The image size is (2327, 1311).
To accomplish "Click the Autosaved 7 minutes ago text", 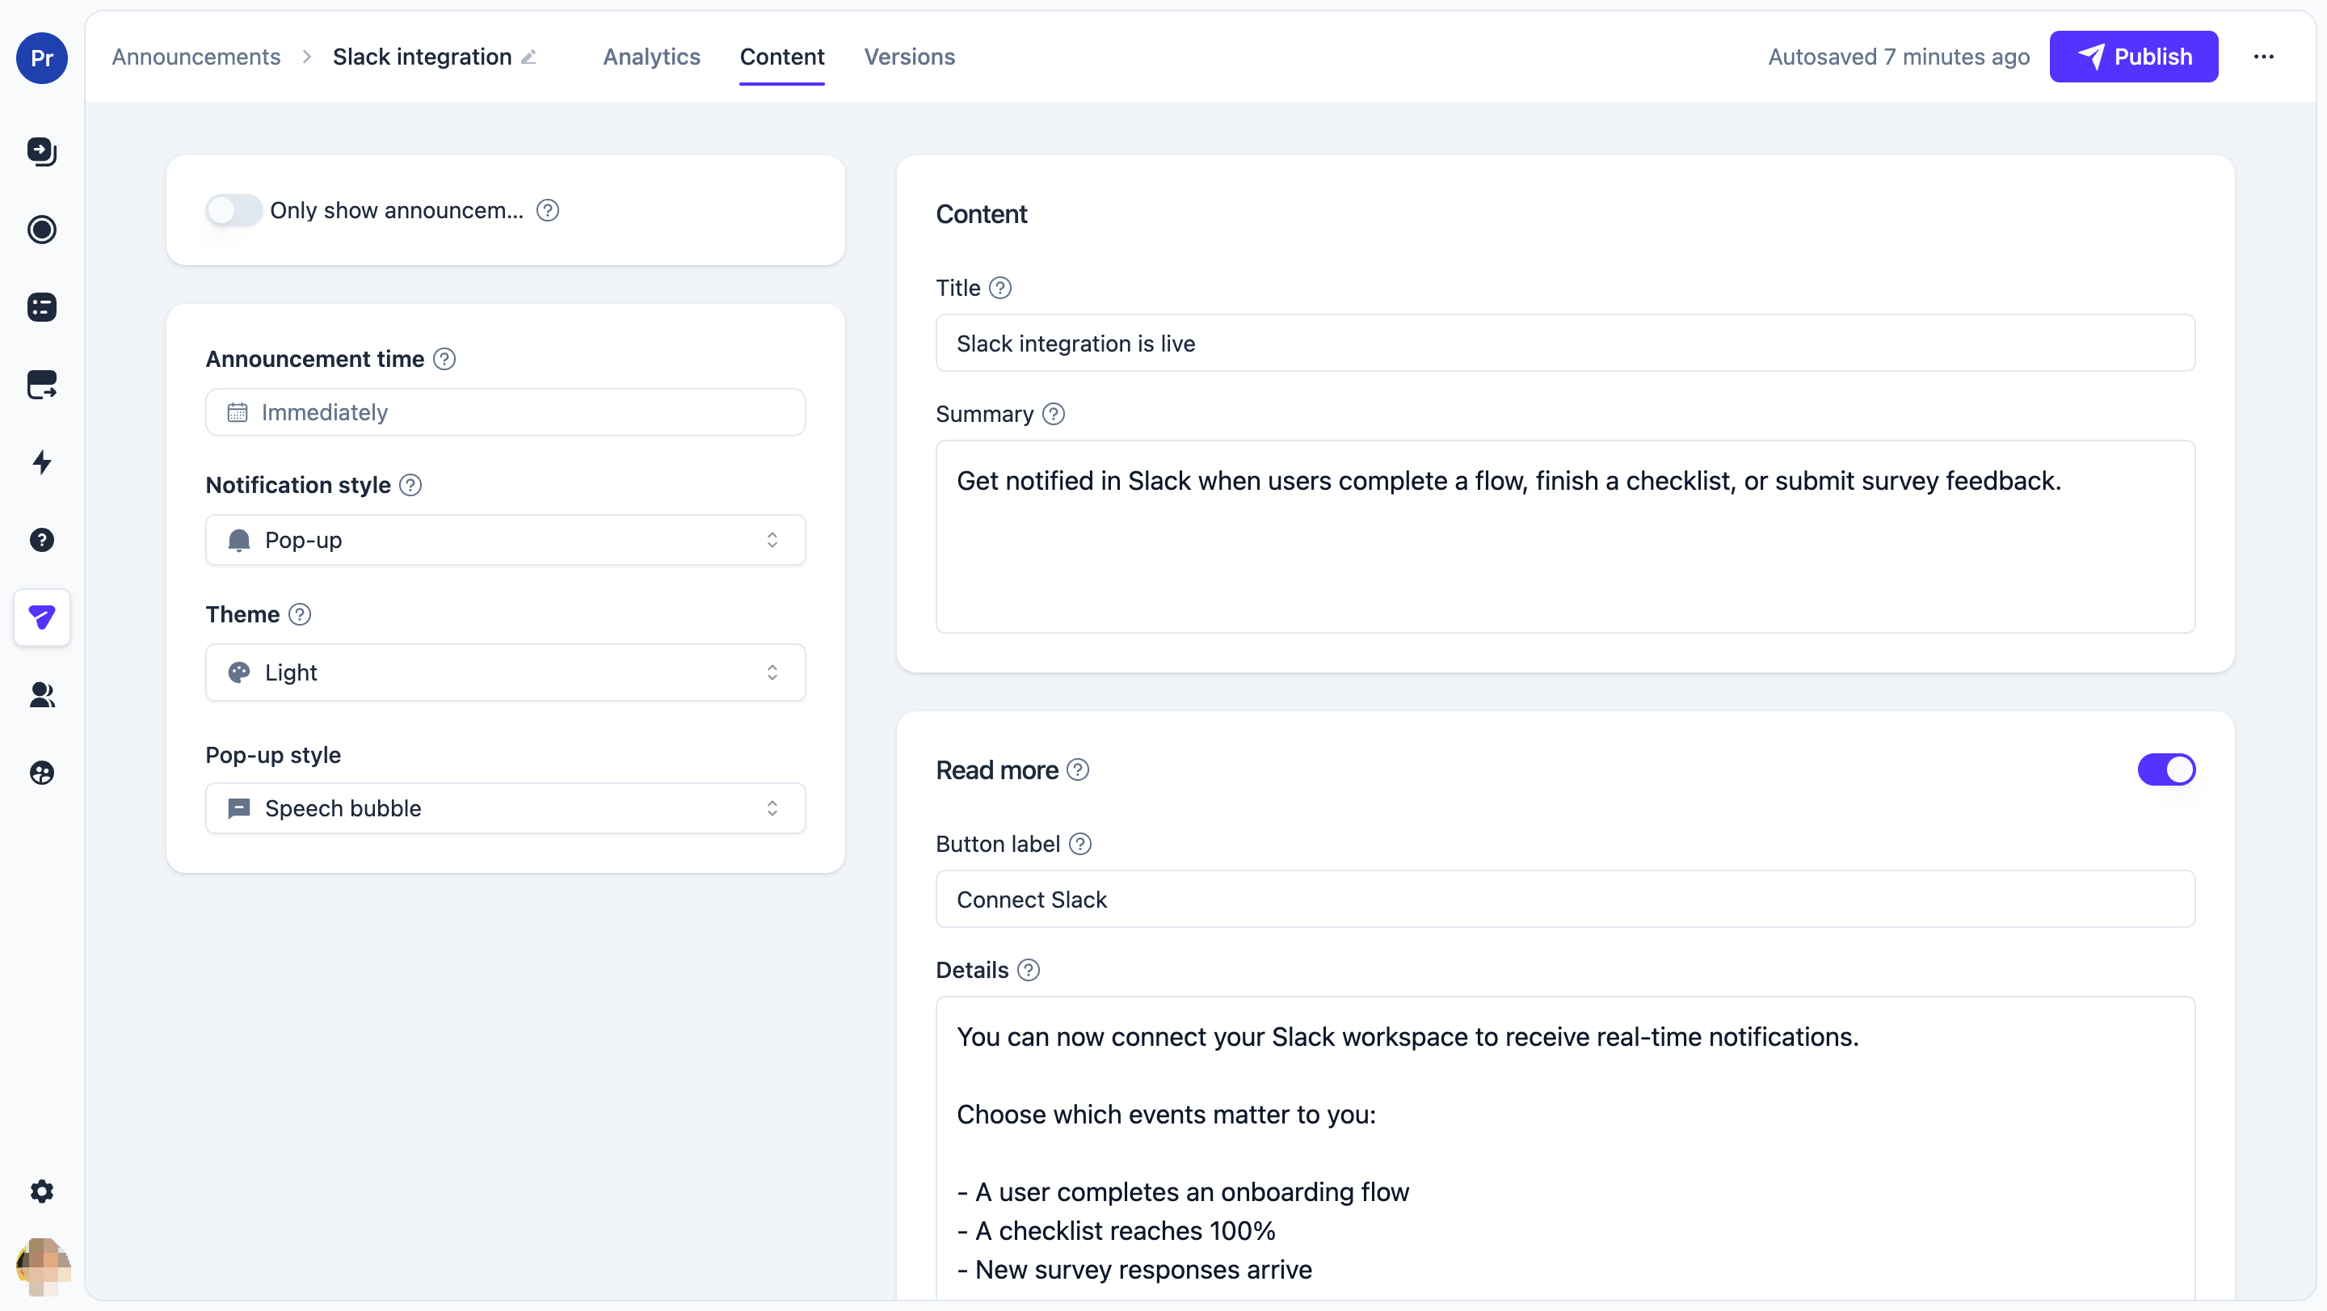I will tap(1899, 57).
